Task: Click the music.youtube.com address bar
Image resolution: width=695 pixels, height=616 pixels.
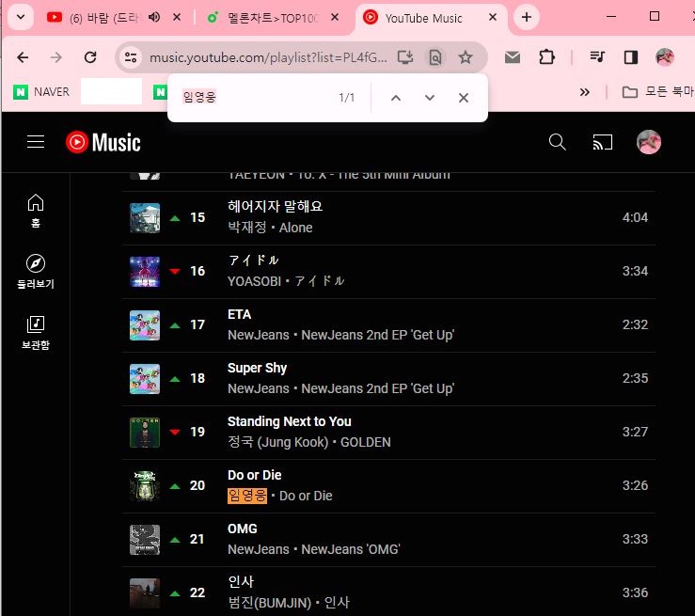Action: (268, 57)
